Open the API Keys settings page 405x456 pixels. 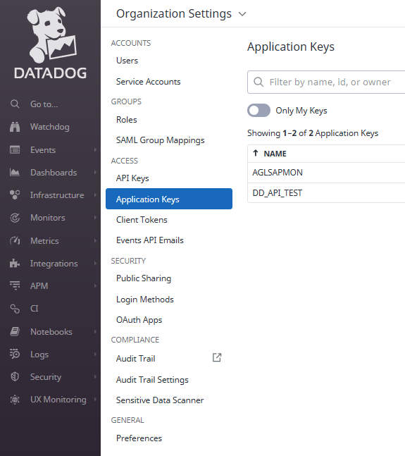click(x=132, y=178)
